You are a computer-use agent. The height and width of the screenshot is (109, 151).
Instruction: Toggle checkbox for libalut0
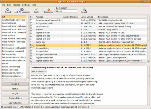coord(31,29)
